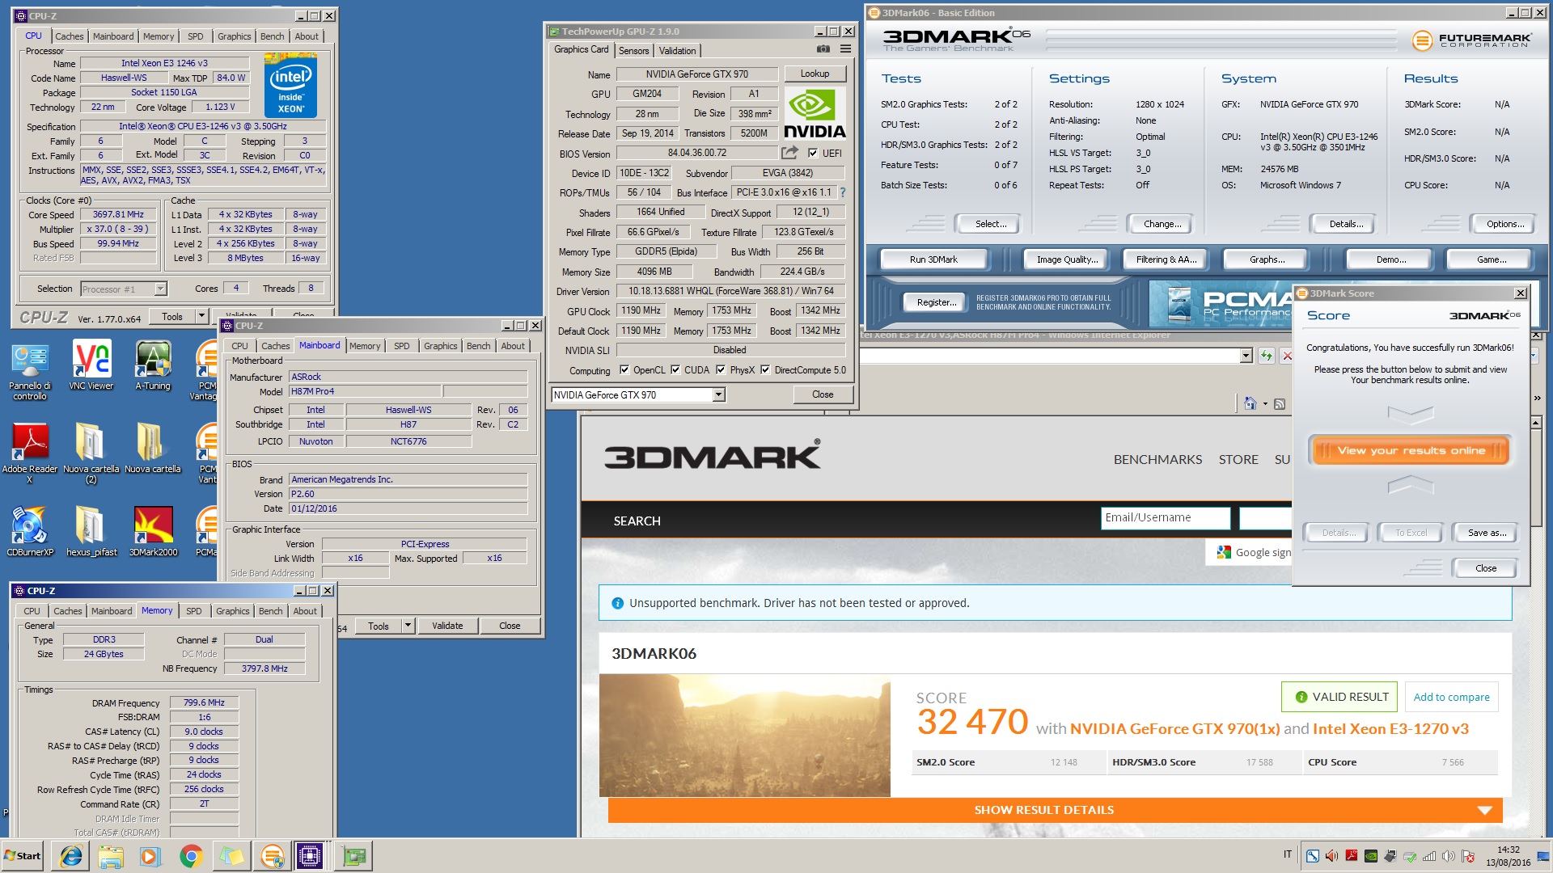Launch 3DMark2000 desktop icon
This screenshot has height=873, width=1553.
click(153, 531)
